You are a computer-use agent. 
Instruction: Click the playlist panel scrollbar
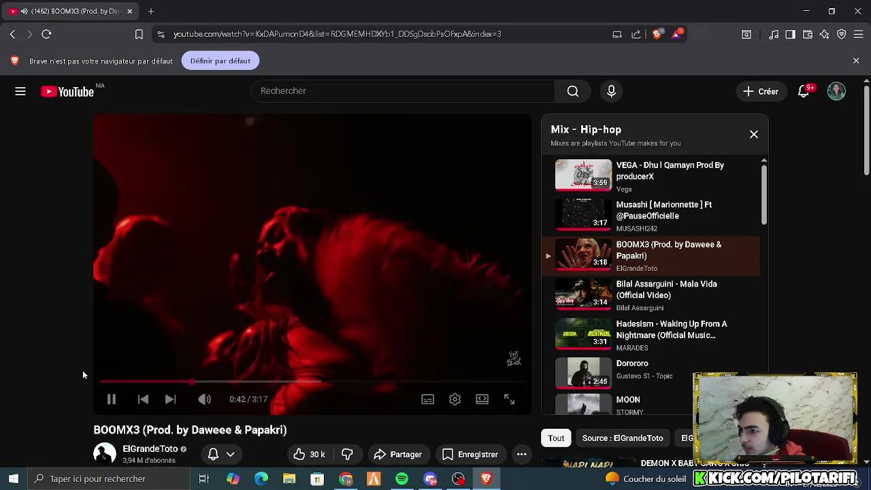(763, 195)
